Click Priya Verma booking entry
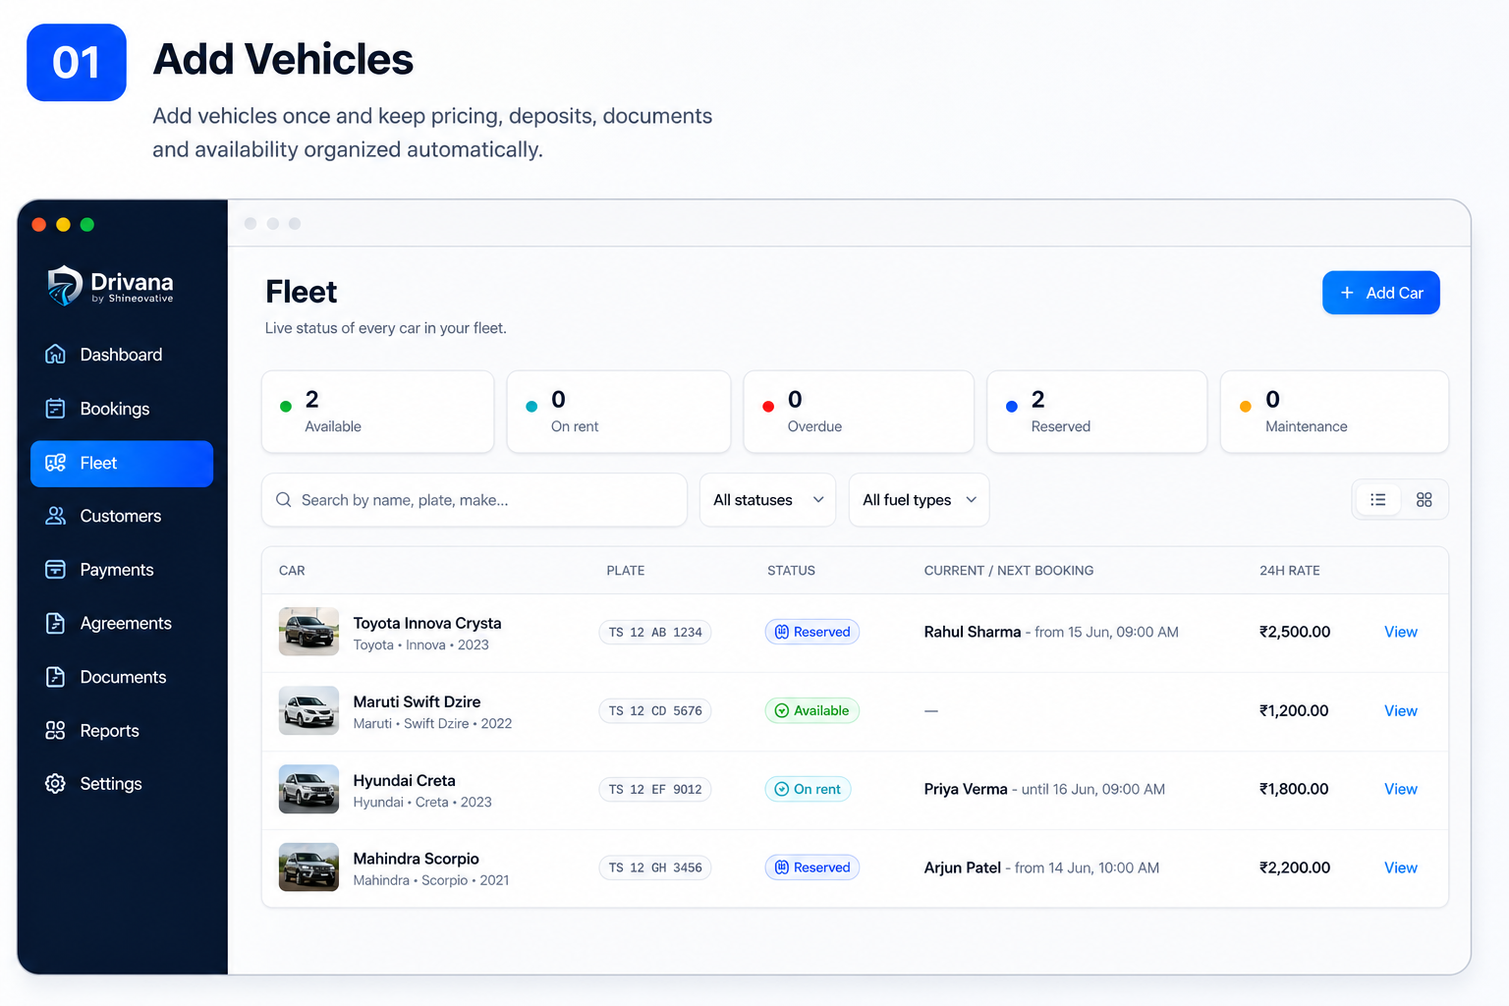Screen dimensions: 1509x1006 coord(1044,789)
